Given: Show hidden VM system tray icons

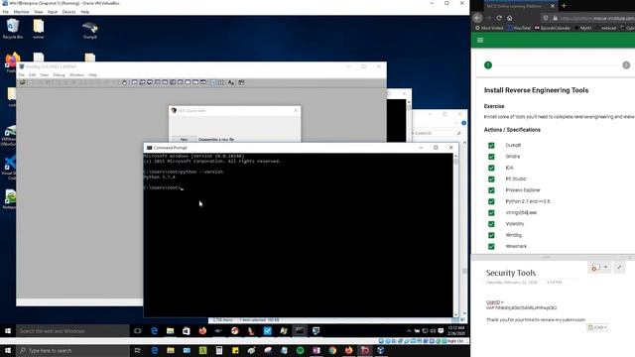Looking at the screenshot, I should coord(409,331).
